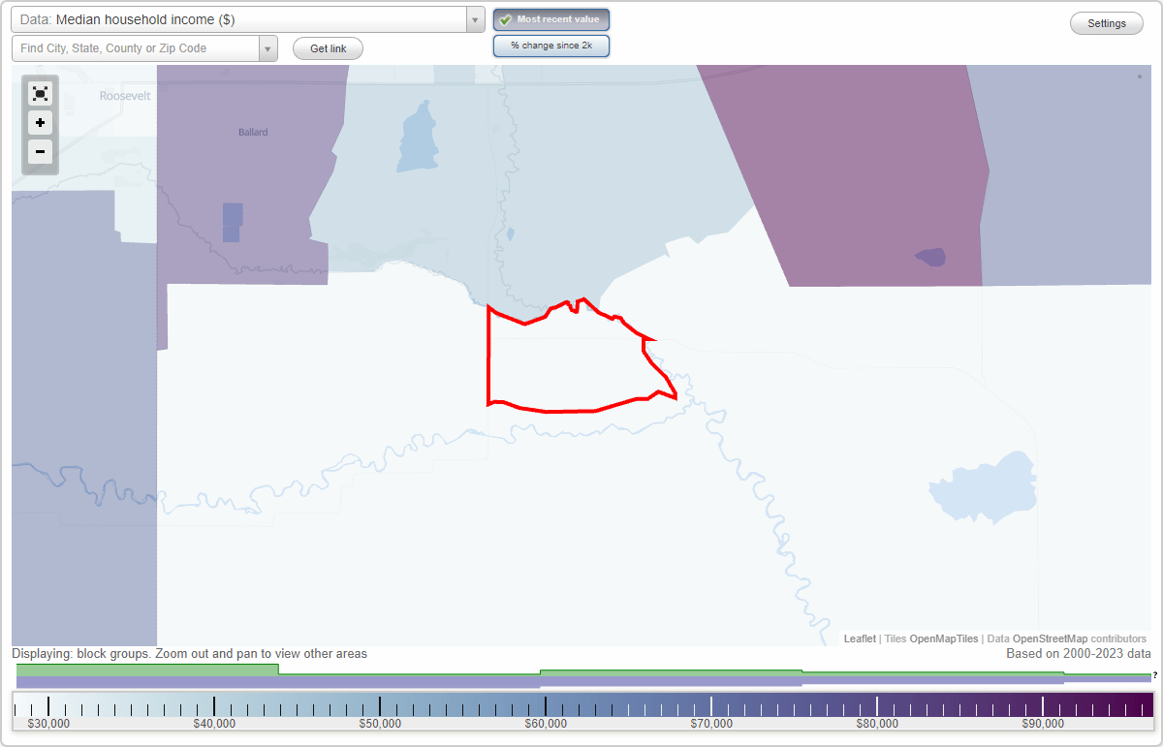
Task: Click the $60,000 mark on the color scale
Action: coord(546,706)
